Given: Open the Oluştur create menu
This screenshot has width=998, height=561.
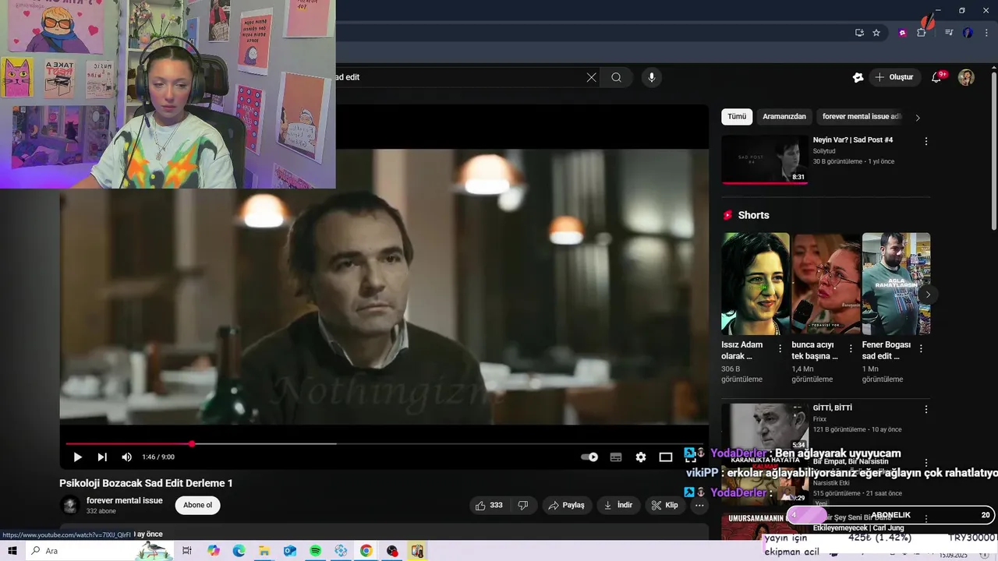Looking at the screenshot, I should (x=894, y=77).
